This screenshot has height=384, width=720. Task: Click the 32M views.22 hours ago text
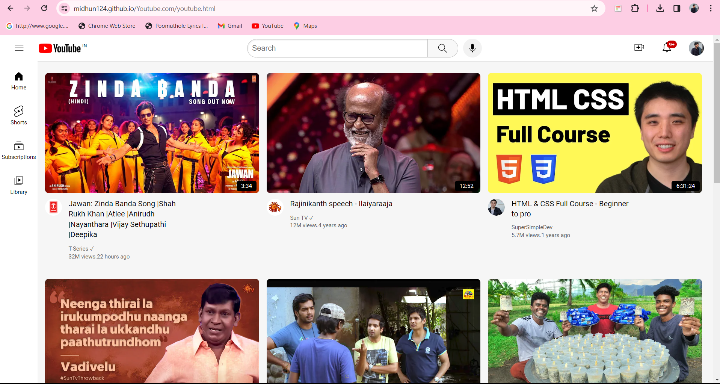99,257
